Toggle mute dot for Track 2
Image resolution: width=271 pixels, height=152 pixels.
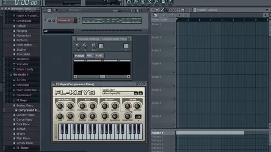point(174,46)
